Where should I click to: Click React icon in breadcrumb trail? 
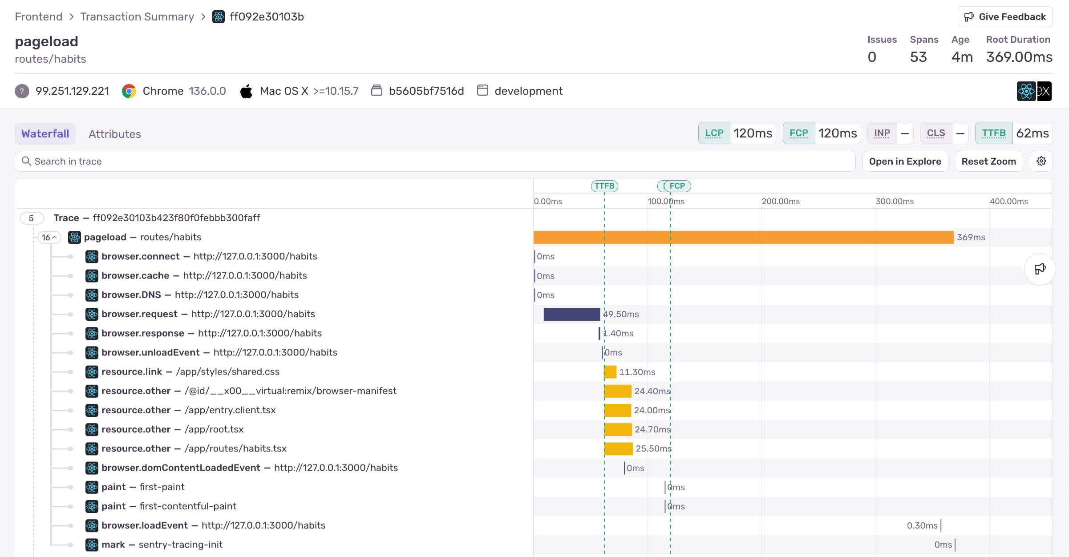219,17
